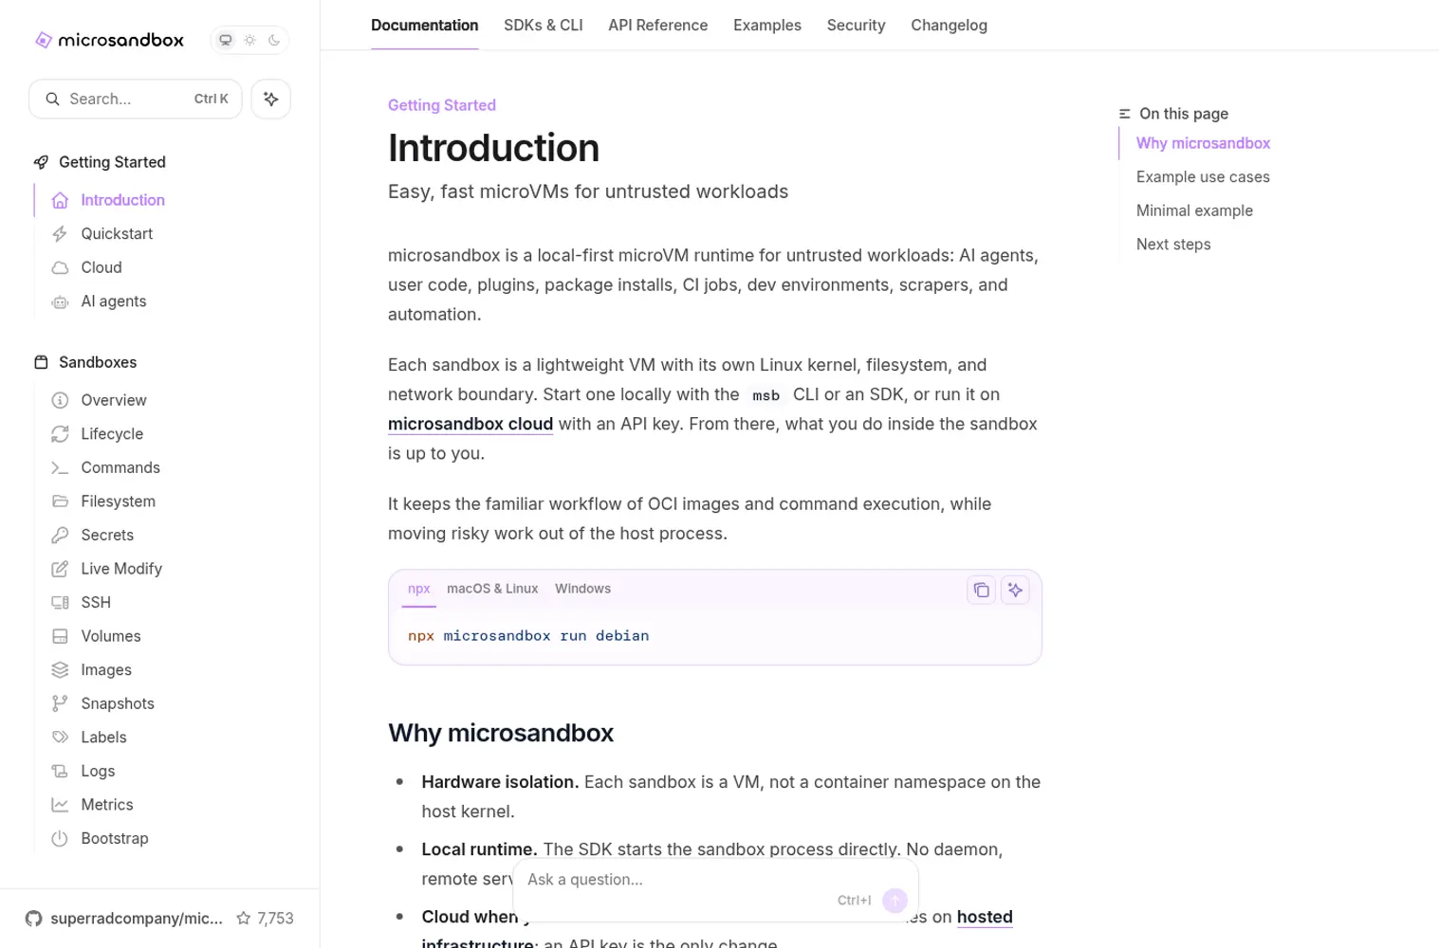Select the Changelog tab
Viewport: 1439px width, 948px height.
tap(950, 26)
